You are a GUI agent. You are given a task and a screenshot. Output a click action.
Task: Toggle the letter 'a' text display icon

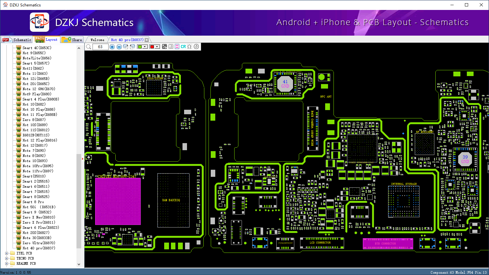click(171, 47)
